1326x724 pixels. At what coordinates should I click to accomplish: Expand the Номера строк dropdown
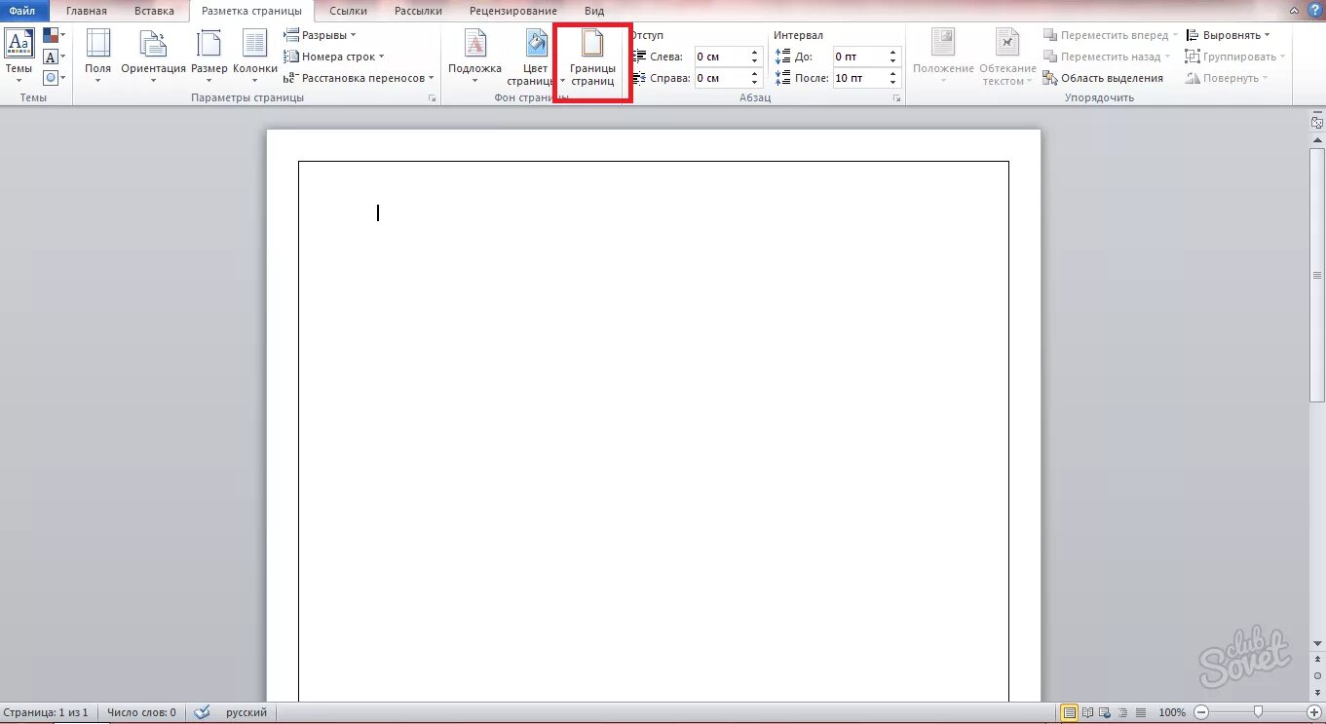pos(334,57)
